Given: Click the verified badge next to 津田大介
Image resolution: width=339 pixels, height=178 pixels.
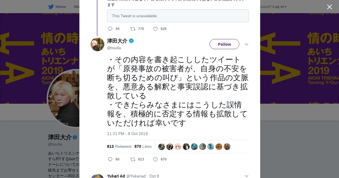Looking at the screenshot, I should pos(131,41).
